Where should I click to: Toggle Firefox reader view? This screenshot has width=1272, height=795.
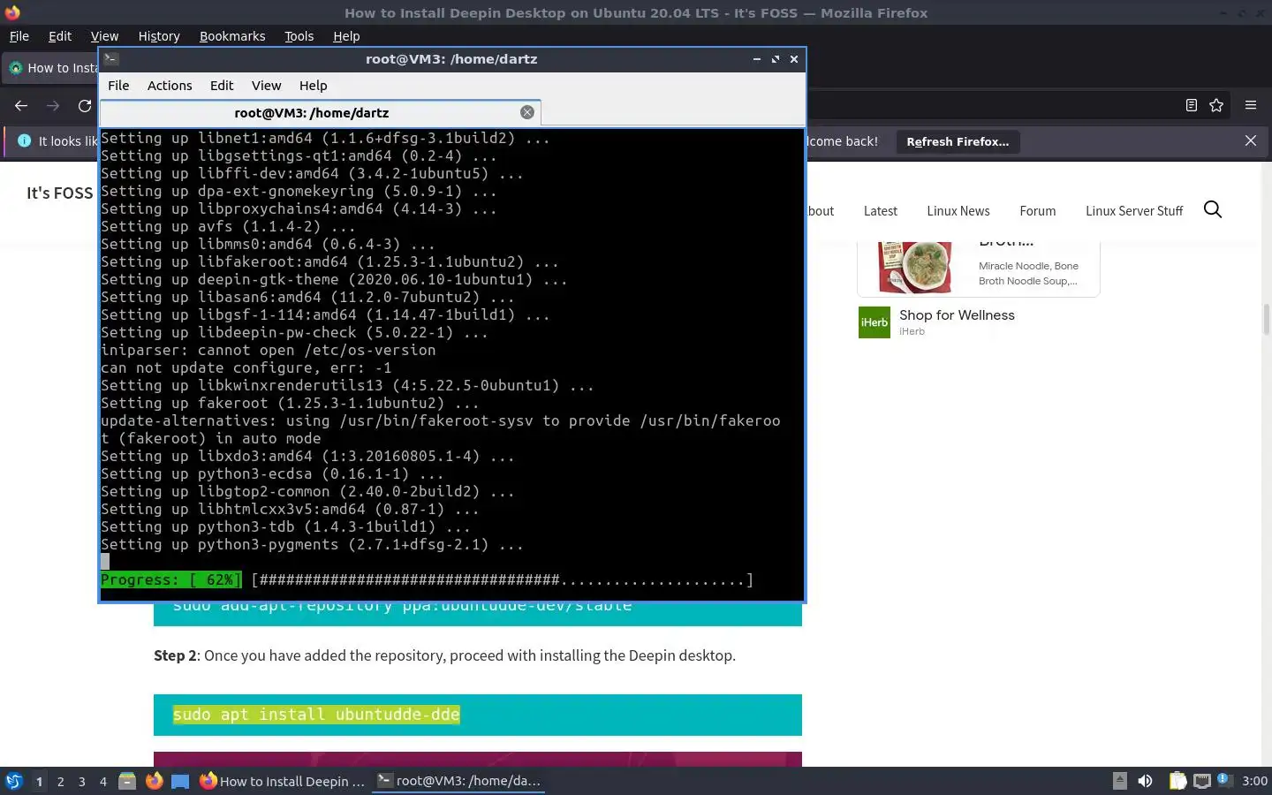click(1191, 105)
